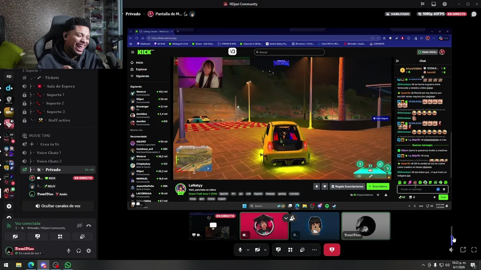Open OBS Studio on taskbar
481x270 pixels.
(56, 265)
